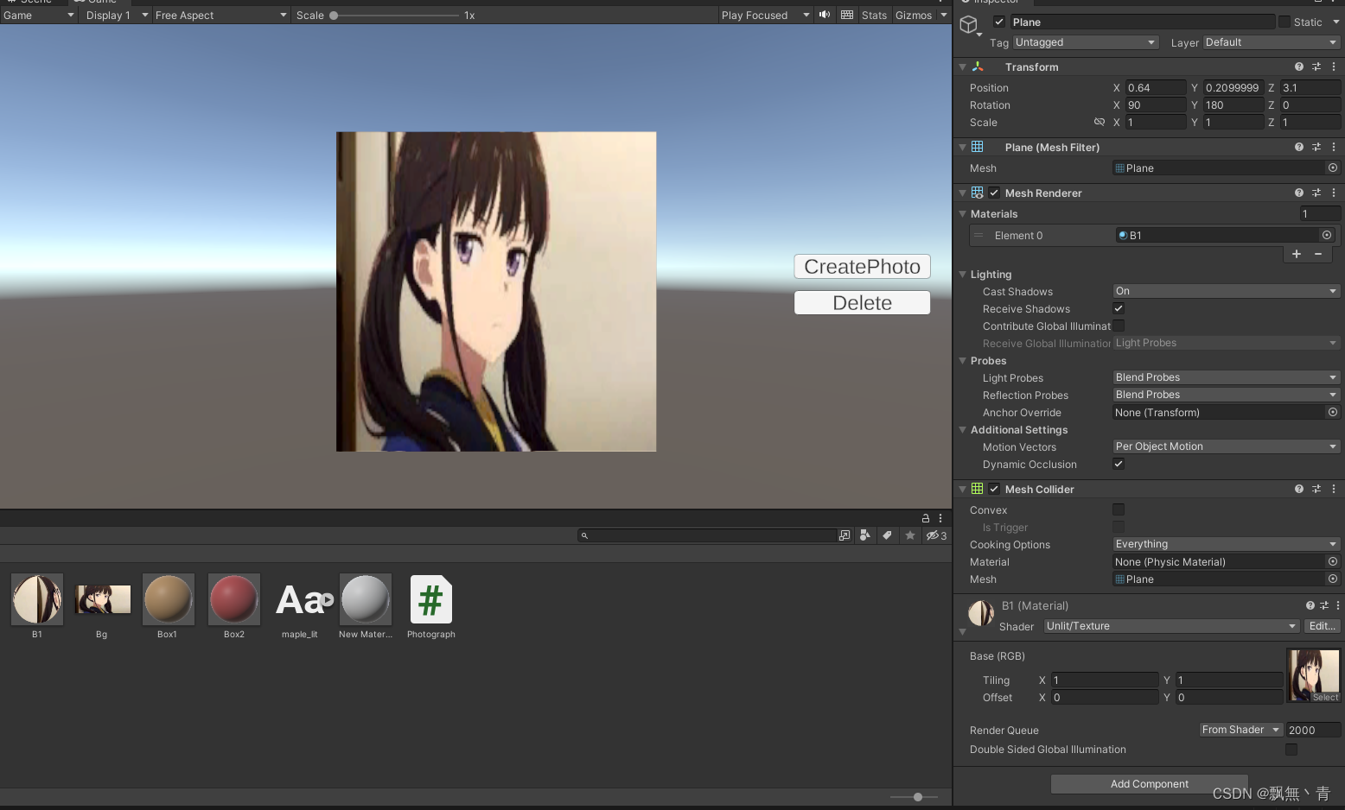This screenshot has width=1345, height=810.
Task: Select the maple_lit font asset
Action: coord(300,607)
